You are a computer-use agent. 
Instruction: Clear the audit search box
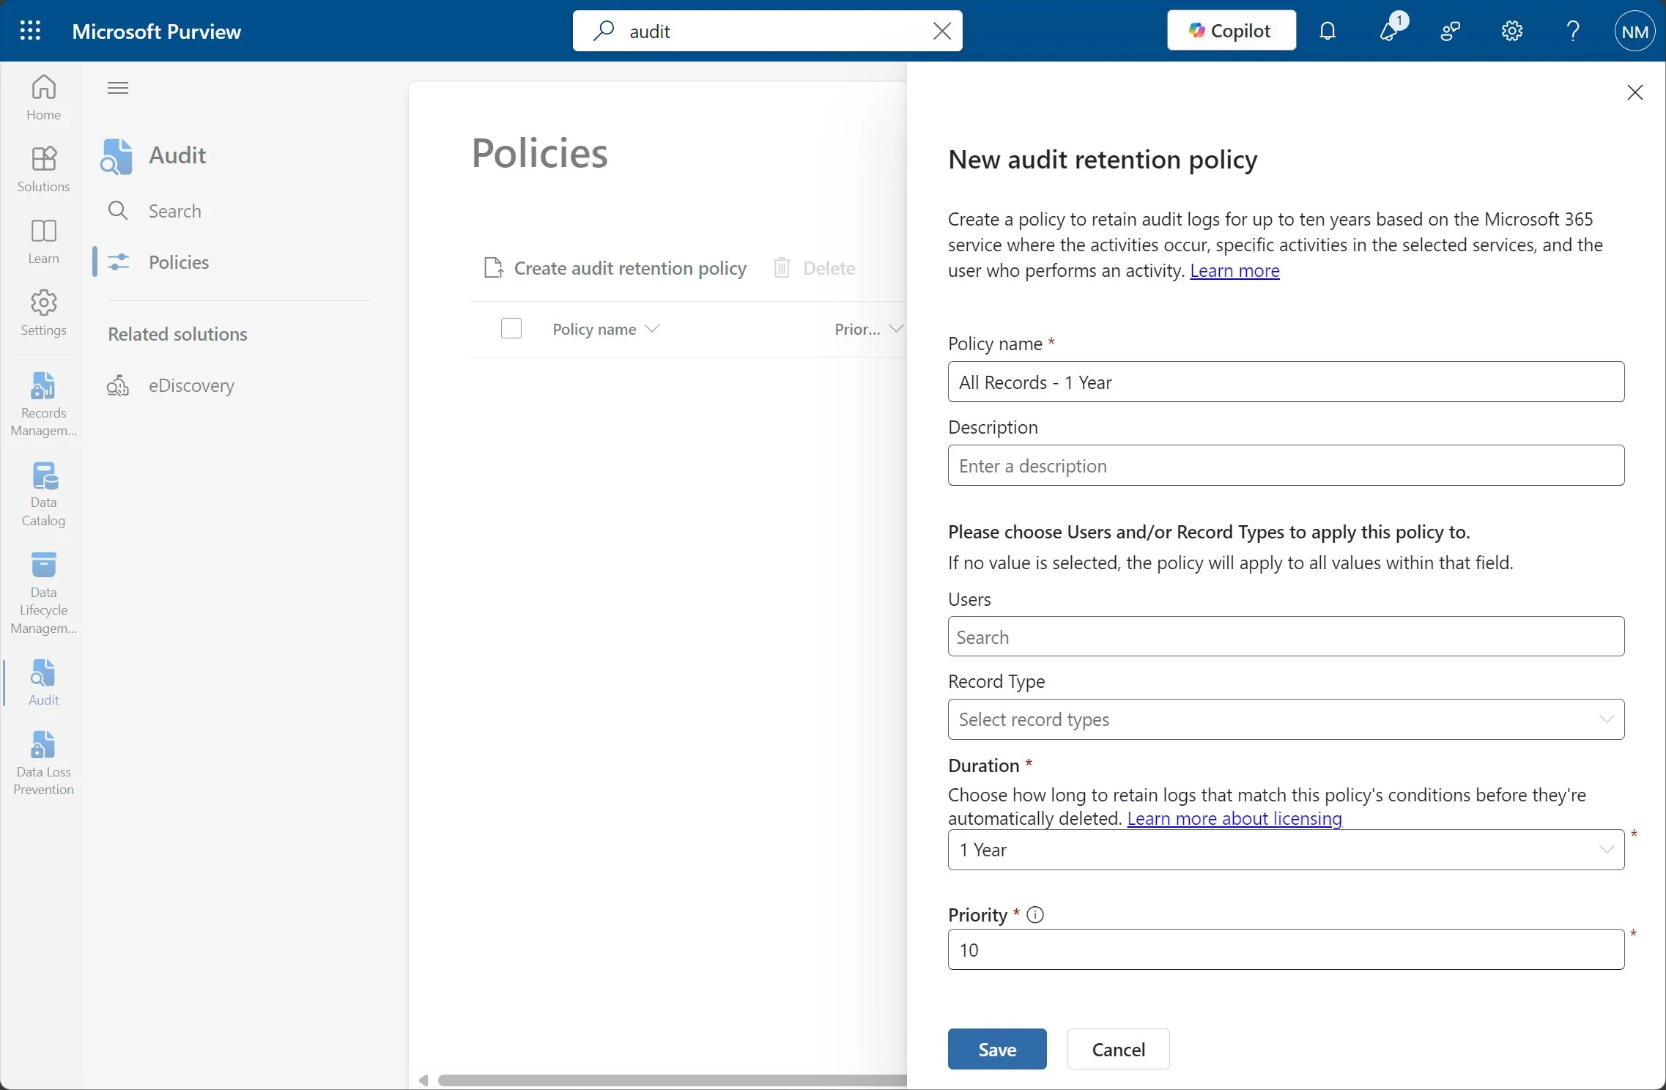tap(941, 31)
